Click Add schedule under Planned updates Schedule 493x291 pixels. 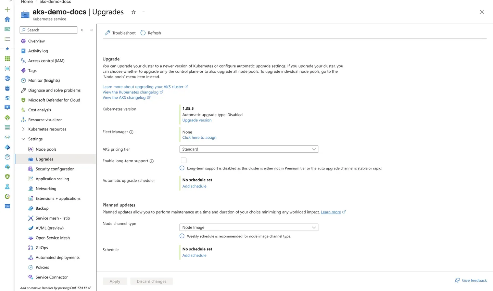[194, 255]
